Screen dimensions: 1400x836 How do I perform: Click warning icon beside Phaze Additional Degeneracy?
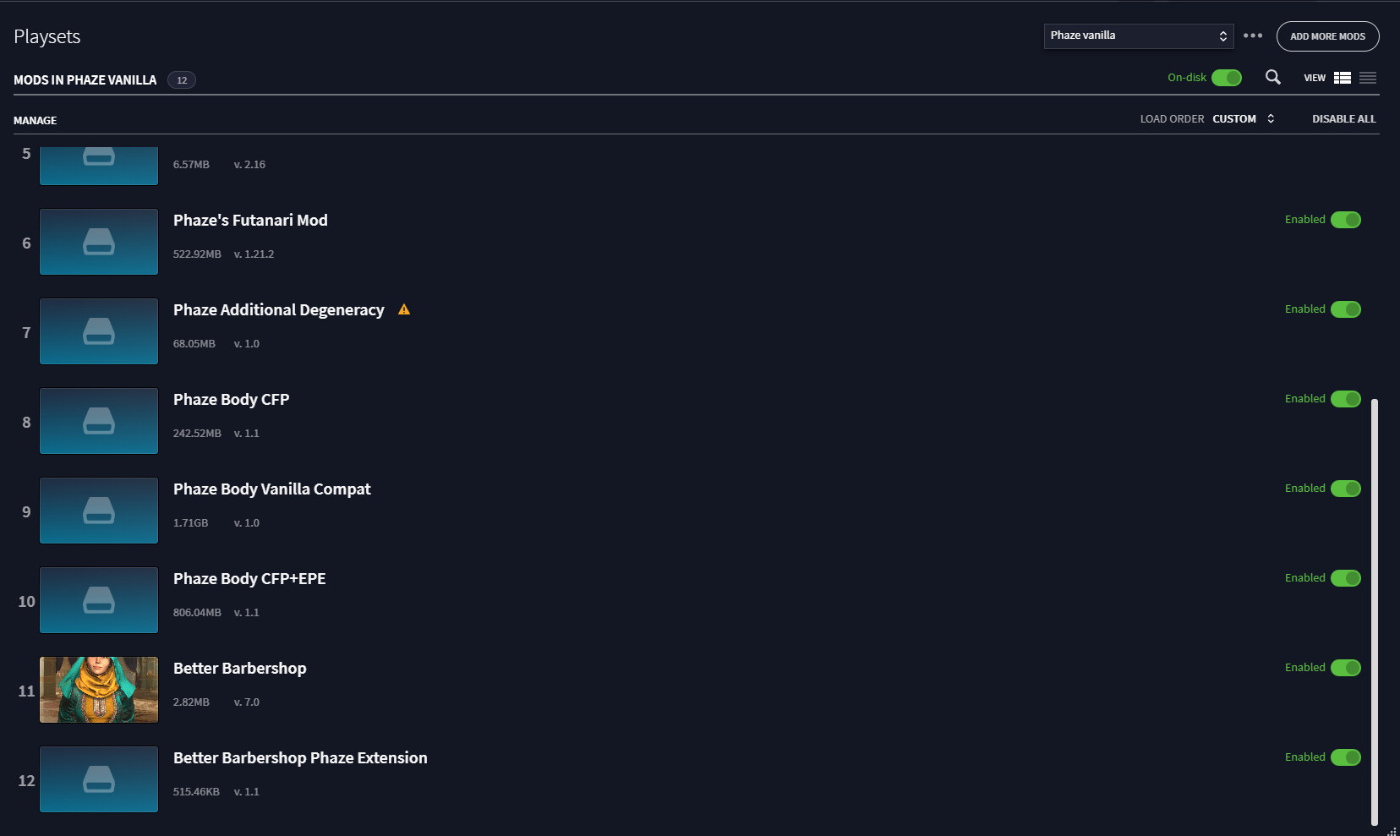(404, 309)
